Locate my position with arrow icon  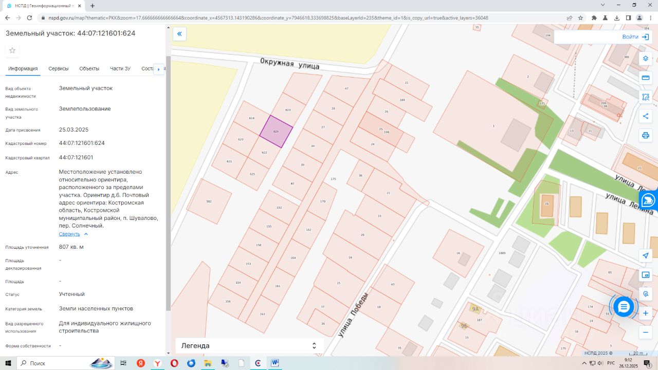646,255
